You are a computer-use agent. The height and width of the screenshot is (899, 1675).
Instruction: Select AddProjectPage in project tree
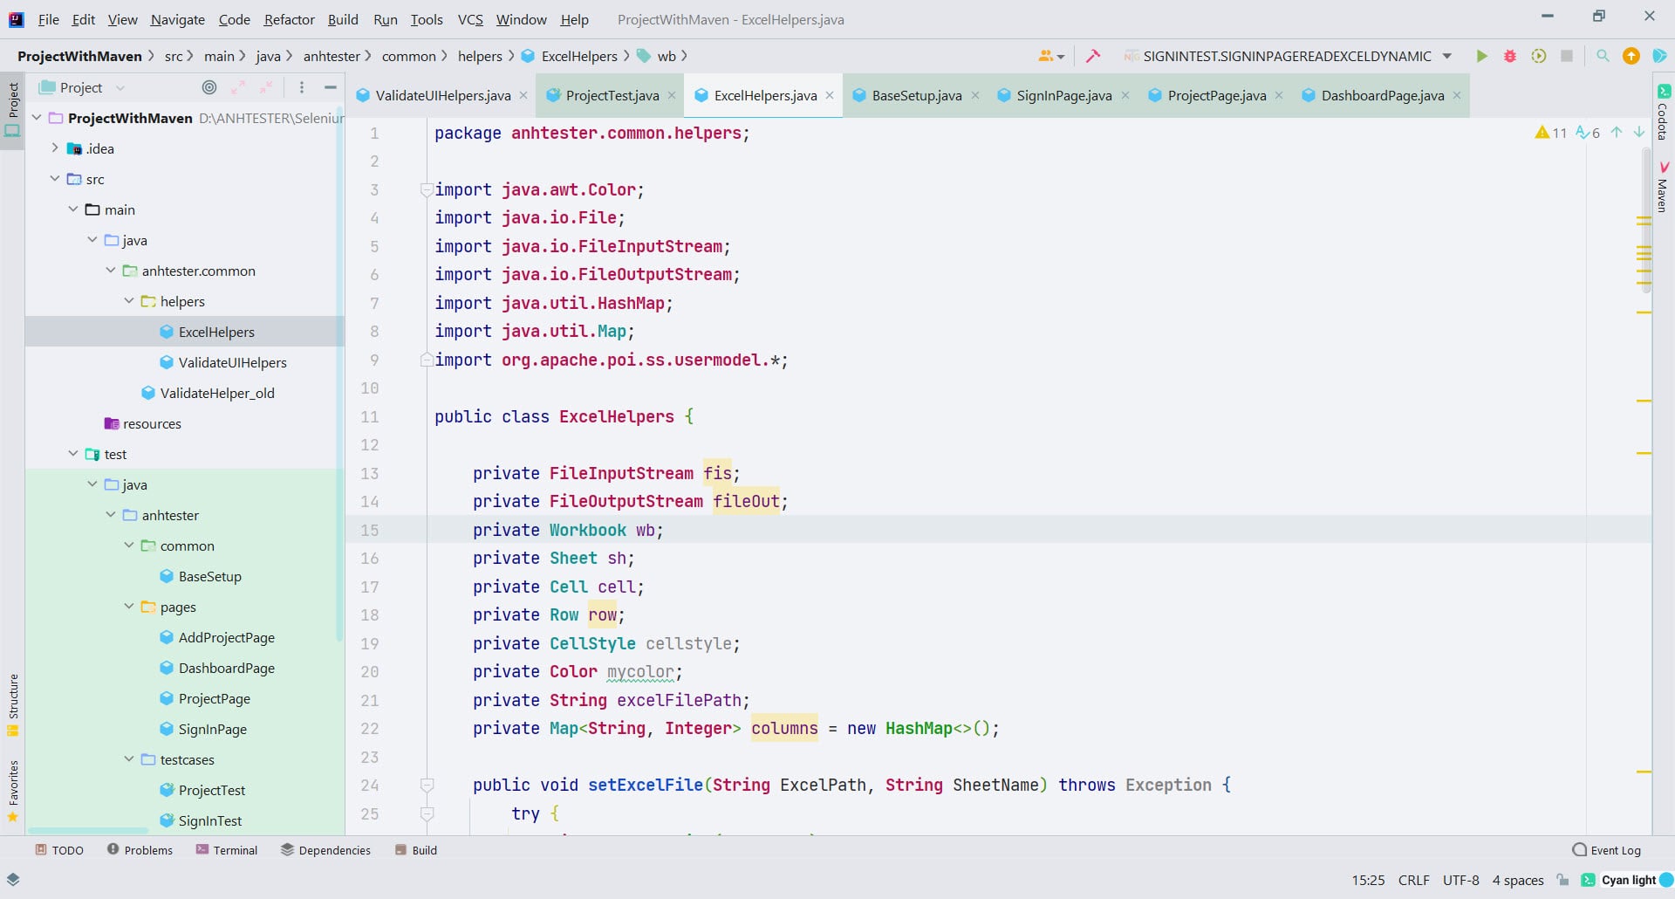217,637
